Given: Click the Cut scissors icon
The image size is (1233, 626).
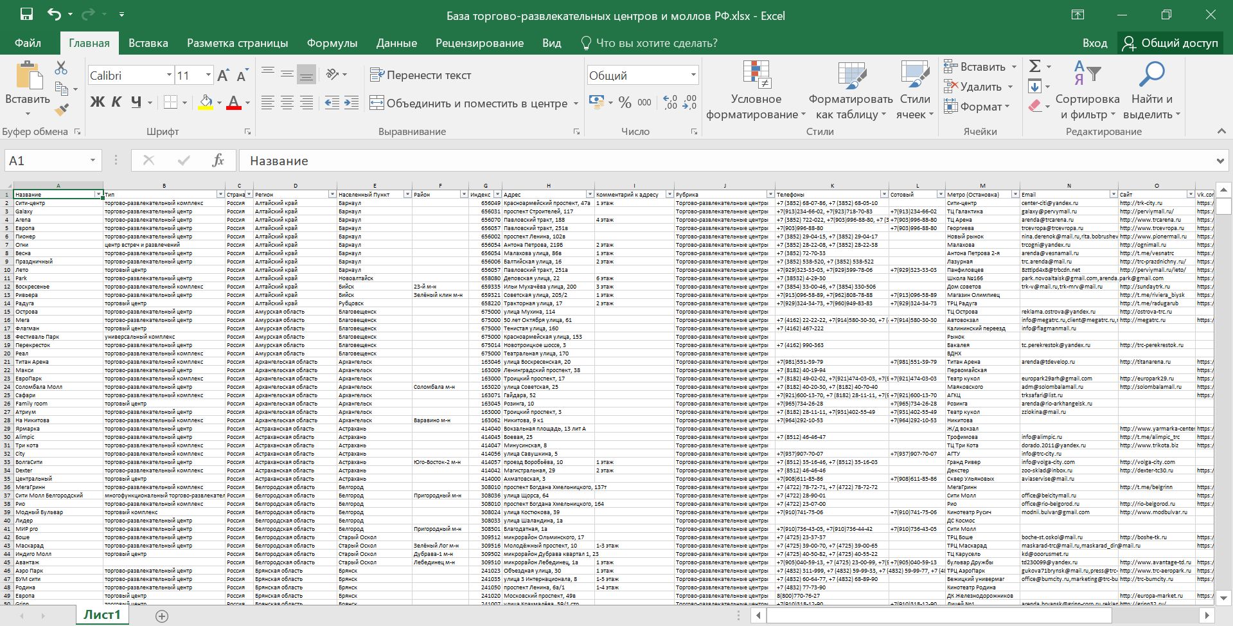Looking at the screenshot, I should (x=61, y=67).
